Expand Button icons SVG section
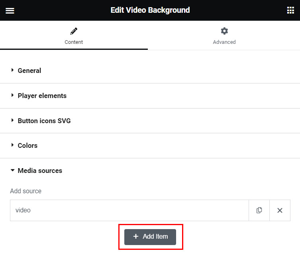 click(x=44, y=121)
